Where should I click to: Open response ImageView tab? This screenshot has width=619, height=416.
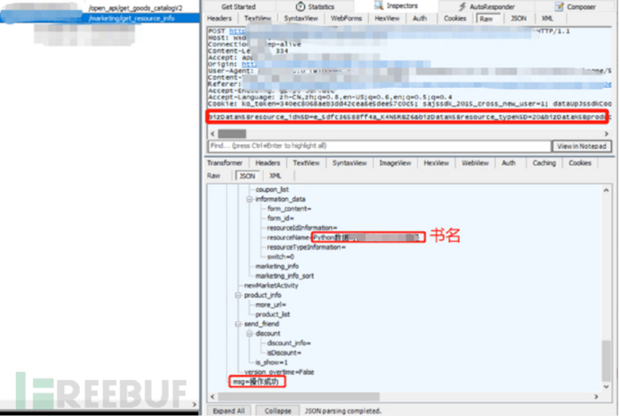(x=395, y=162)
